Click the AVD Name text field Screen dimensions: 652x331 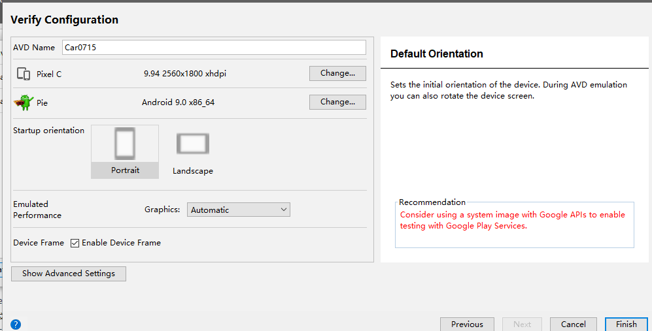[x=214, y=48]
